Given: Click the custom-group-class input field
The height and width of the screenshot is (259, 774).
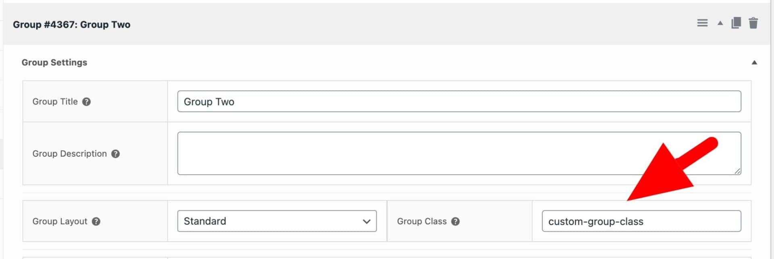Looking at the screenshot, I should (x=641, y=221).
